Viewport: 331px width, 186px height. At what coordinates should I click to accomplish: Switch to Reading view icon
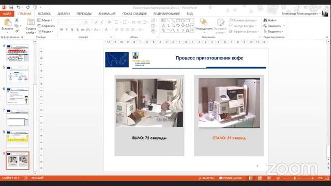click(269, 178)
